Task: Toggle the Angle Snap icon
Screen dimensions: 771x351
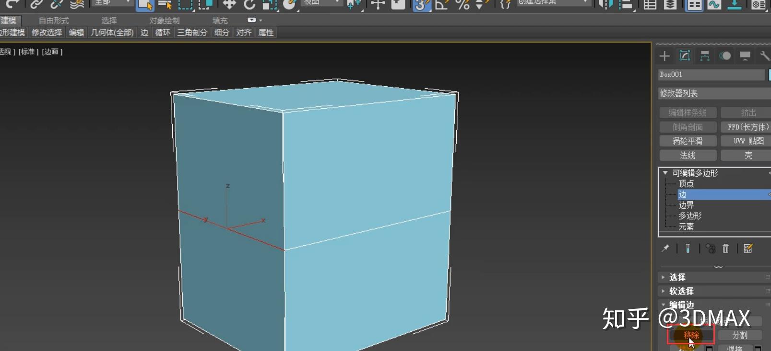Action: 442,4
